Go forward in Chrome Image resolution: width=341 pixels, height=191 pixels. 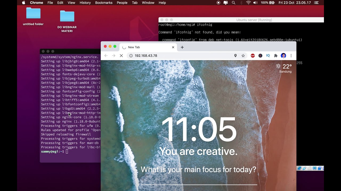pyautogui.click(x=114, y=56)
